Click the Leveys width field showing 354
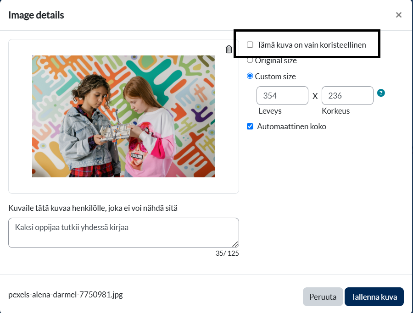This screenshot has height=313, width=413. pyautogui.click(x=282, y=96)
